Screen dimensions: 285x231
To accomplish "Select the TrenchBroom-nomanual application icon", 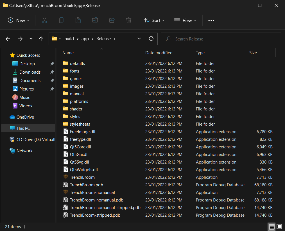I will pyautogui.click(x=65, y=192).
